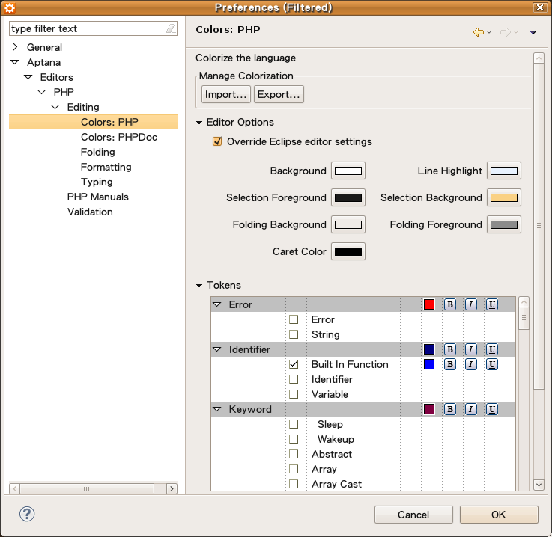The width and height of the screenshot is (552, 537).
Task: Click the Export... button
Action: (279, 94)
